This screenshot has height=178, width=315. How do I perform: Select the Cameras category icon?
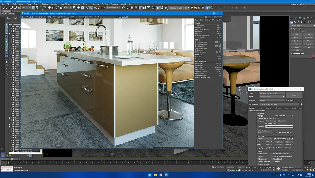click(301, 22)
